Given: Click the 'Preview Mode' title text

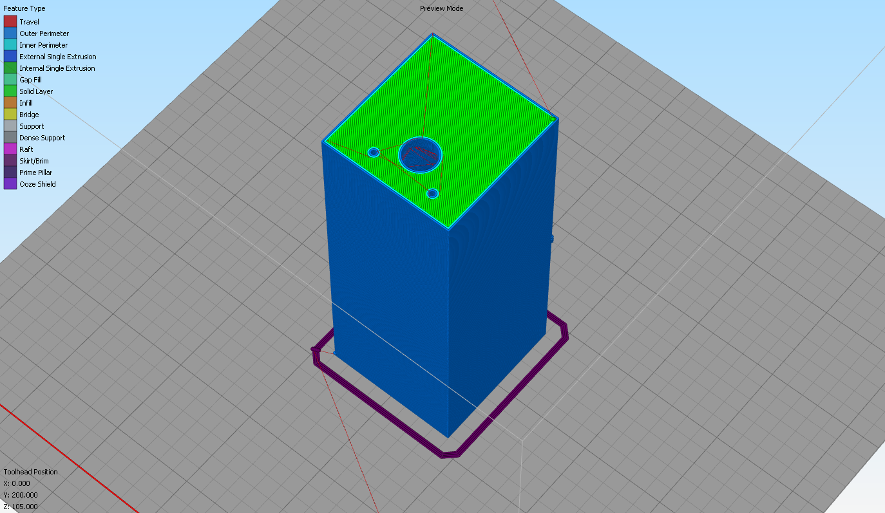Looking at the screenshot, I should pyautogui.click(x=442, y=8).
